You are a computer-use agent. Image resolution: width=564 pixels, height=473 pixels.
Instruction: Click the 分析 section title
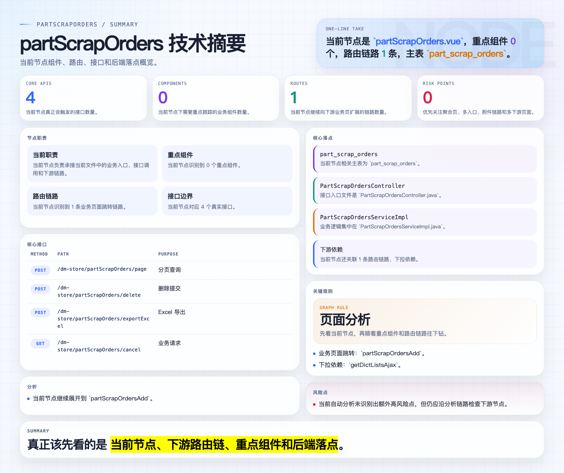(x=32, y=387)
